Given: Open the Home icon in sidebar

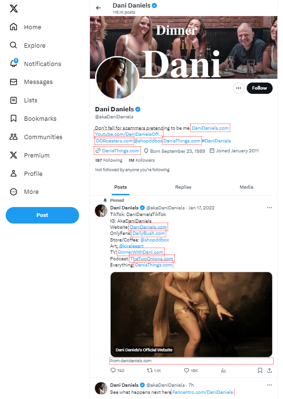Looking at the screenshot, I should [14, 27].
